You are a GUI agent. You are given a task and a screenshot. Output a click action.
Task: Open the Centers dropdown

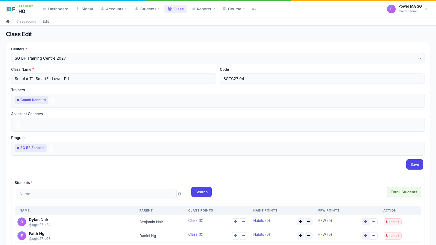click(218, 58)
